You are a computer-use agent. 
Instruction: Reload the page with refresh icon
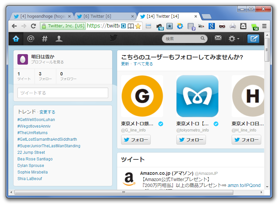33,26
